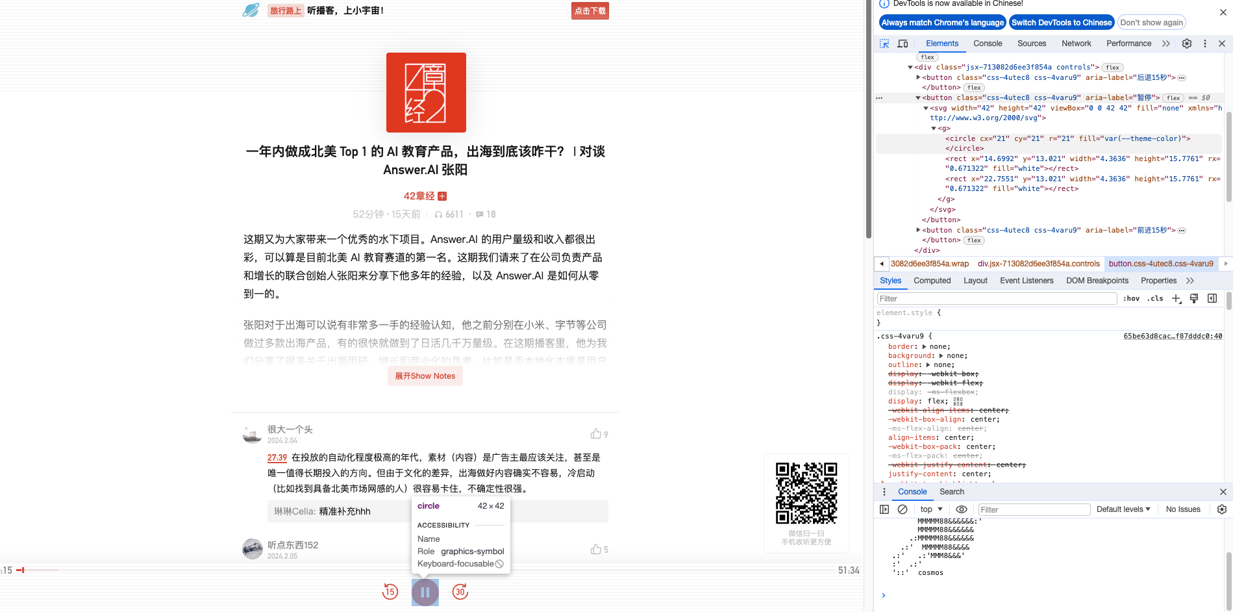
Task: Show more DevTools tabs chevron
Action: pyautogui.click(x=1166, y=44)
